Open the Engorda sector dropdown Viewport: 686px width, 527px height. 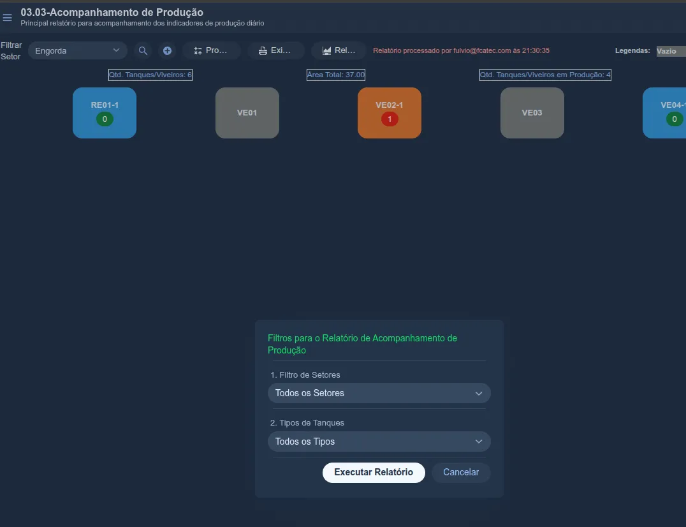click(77, 51)
